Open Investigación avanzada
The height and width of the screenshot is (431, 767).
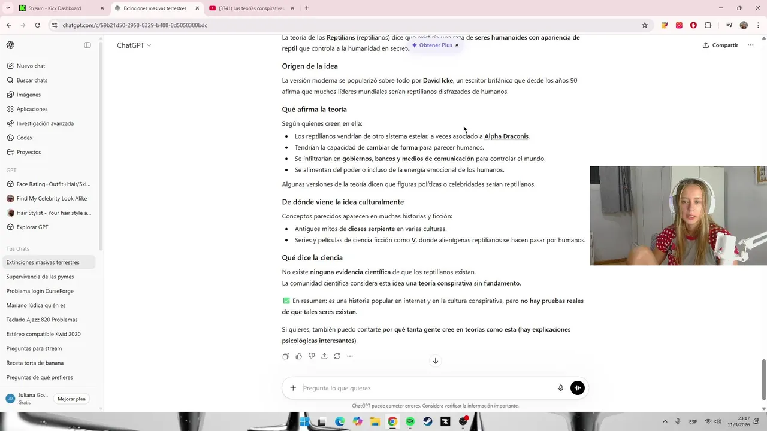[49, 123]
